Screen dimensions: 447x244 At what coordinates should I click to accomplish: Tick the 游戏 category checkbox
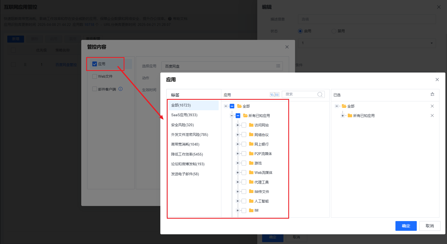[244, 163]
